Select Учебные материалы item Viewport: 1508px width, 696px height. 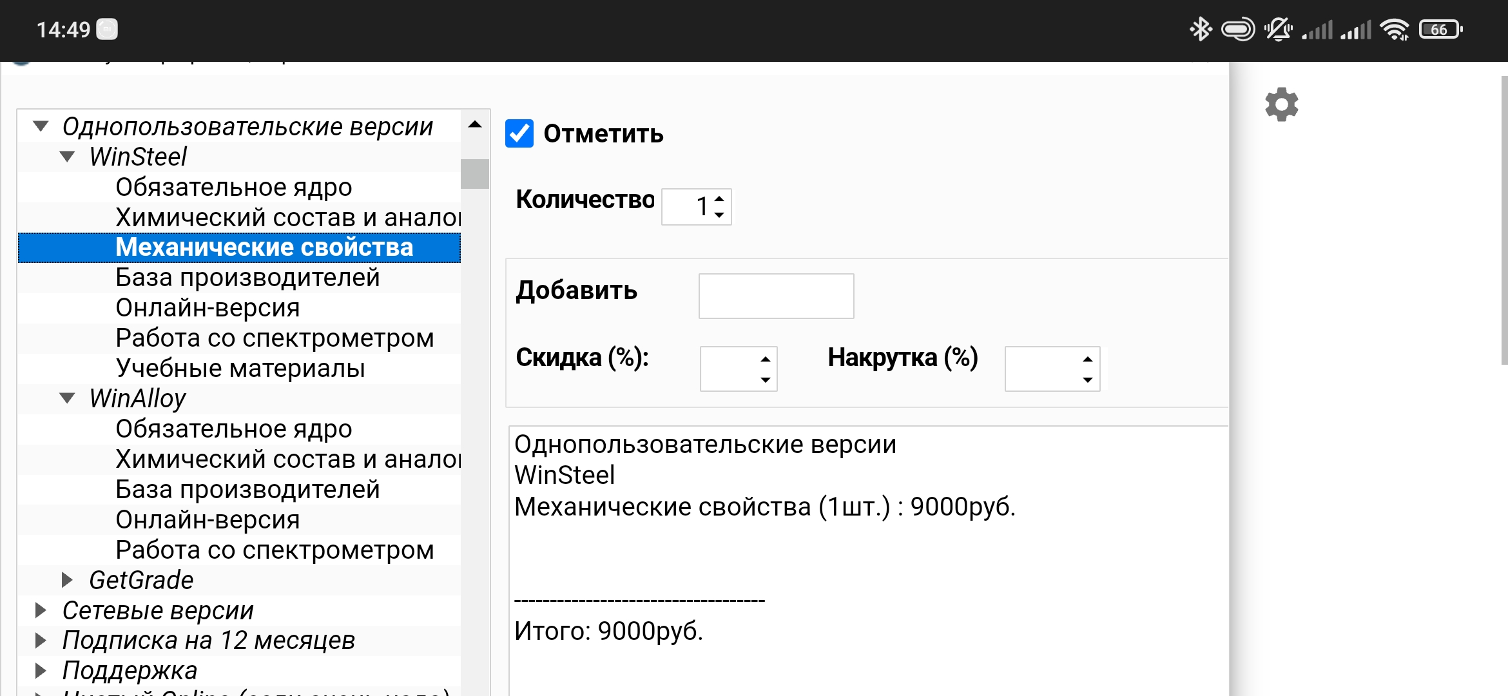tap(240, 369)
